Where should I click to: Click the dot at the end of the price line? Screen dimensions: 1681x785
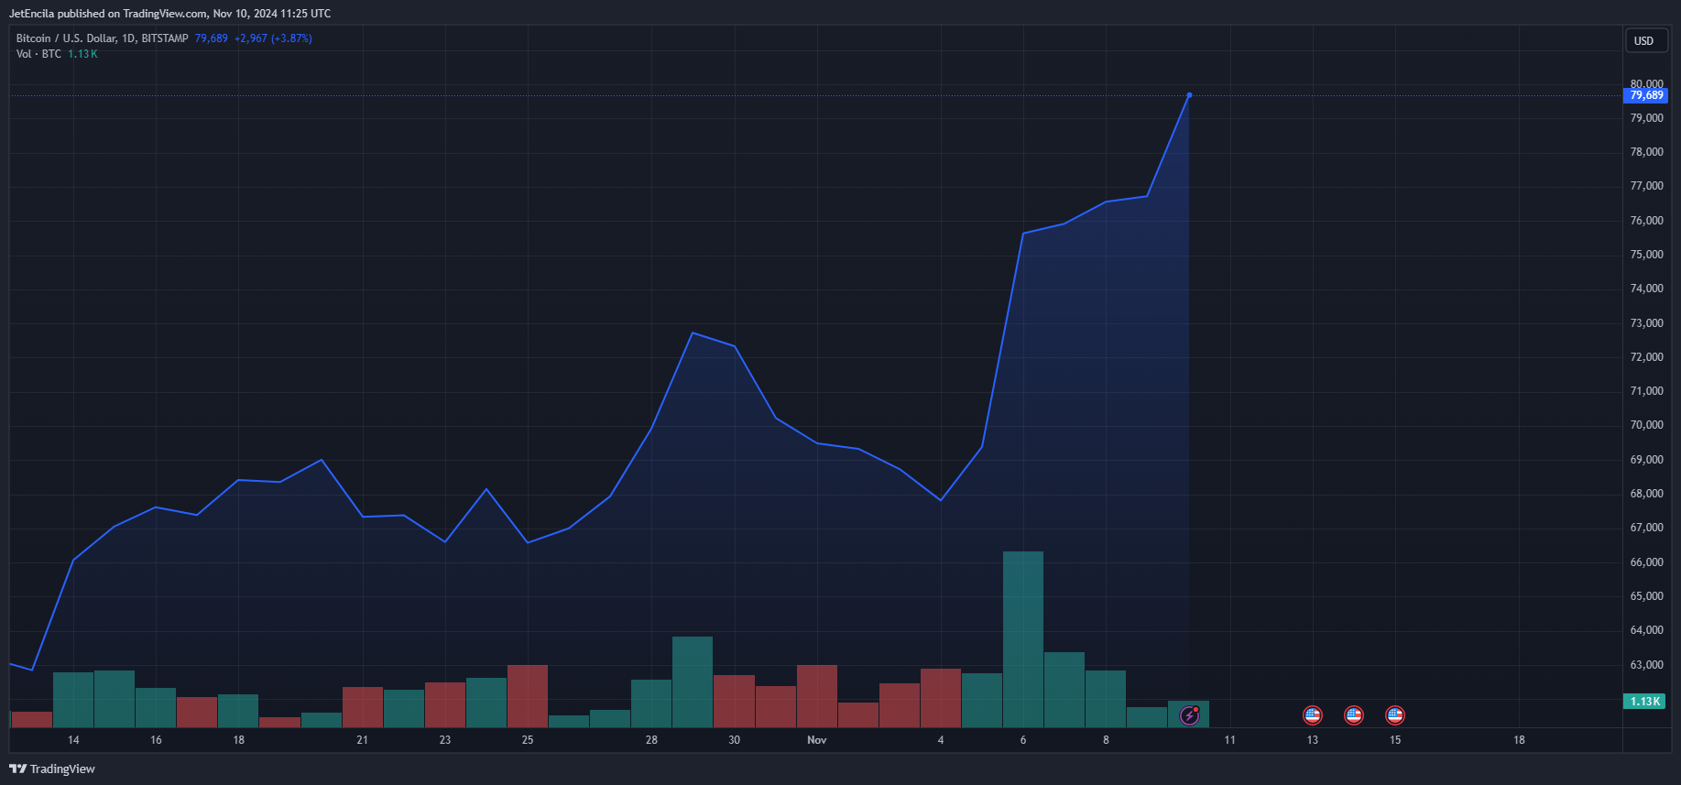click(1189, 95)
